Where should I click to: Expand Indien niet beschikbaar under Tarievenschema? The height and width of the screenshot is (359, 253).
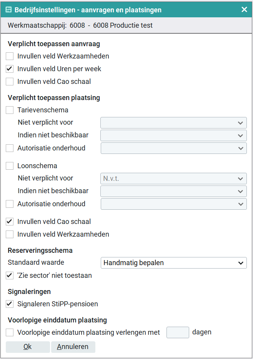173,135
